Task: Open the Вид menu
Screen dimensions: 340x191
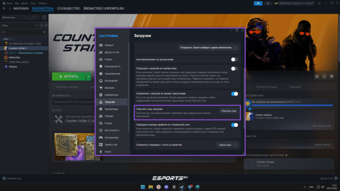Action: click(17, 3)
